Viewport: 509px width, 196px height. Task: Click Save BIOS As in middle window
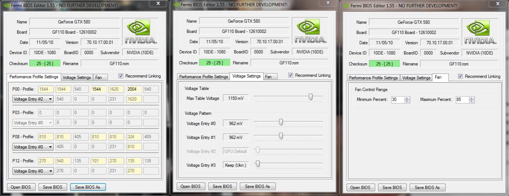click(258, 186)
